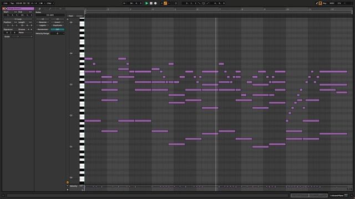Image resolution: width=355 pixels, height=199 pixels.
Task: Select the Envelopes tab icon in clip view
Action: [x=50, y=9]
